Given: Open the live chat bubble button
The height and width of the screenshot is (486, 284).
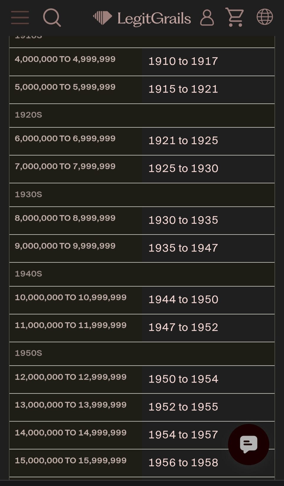Looking at the screenshot, I should click(x=248, y=444).
